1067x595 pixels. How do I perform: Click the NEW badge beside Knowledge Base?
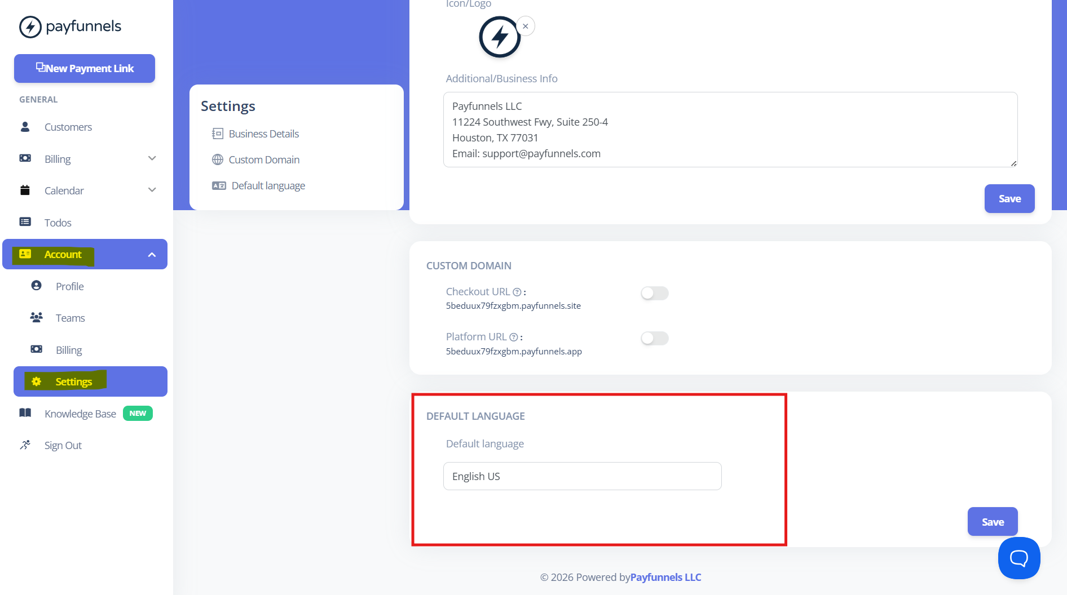(x=138, y=413)
